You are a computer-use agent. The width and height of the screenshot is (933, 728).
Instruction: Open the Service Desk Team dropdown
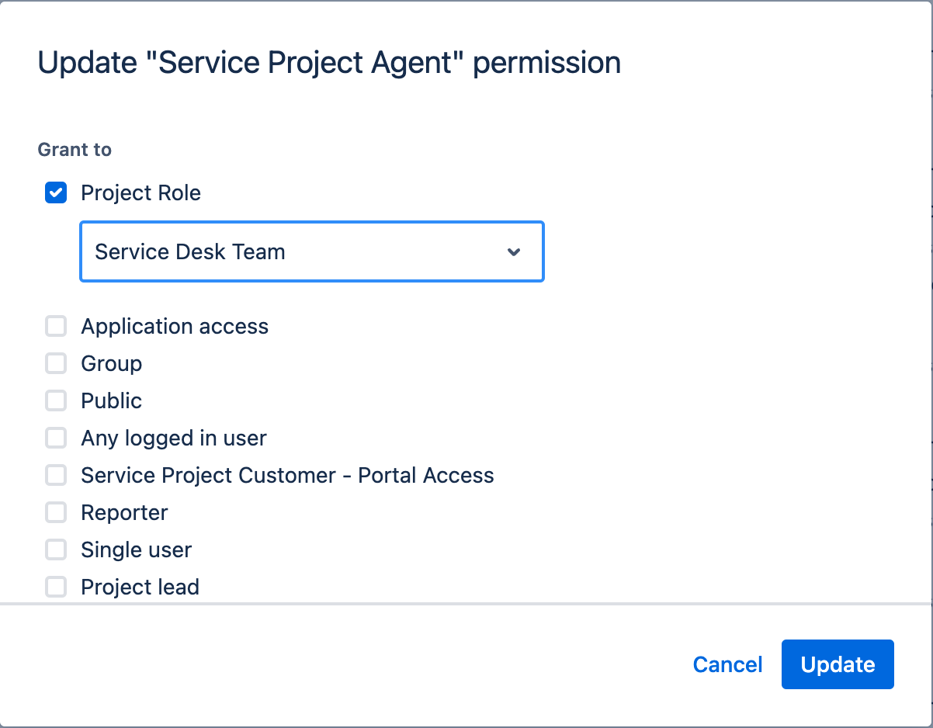[295, 252]
